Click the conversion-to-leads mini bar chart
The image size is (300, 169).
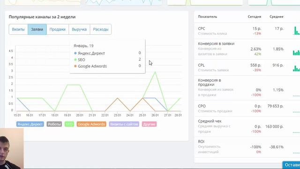coord(296,52)
